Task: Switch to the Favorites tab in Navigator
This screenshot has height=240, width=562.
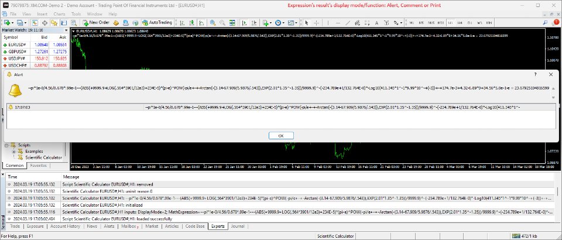Action: [x=38, y=166]
